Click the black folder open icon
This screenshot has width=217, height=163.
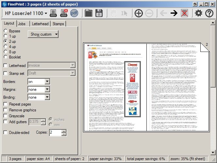(x=89, y=13)
